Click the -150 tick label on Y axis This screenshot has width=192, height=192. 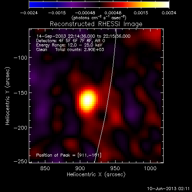tap(20, 93)
